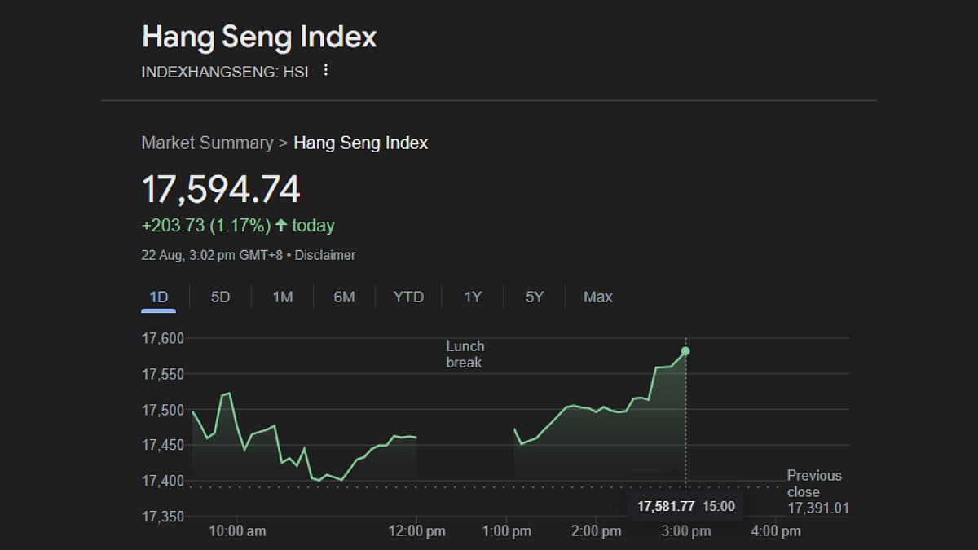Click the 17,594.74 index price value
The image size is (978, 550).
pos(221,189)
